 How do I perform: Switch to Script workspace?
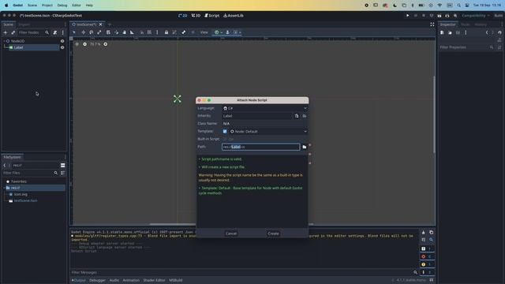click(211, 16)
